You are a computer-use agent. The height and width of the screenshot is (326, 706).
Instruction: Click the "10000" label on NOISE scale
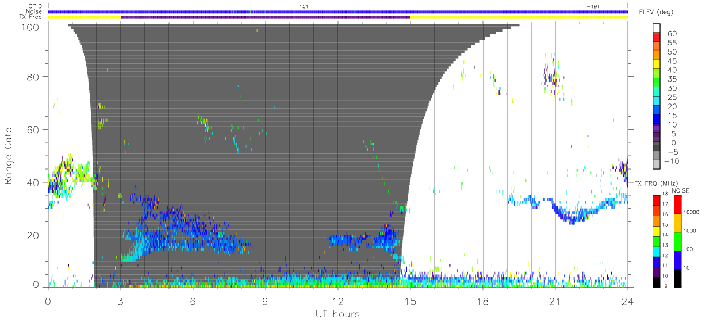point(692,213)
